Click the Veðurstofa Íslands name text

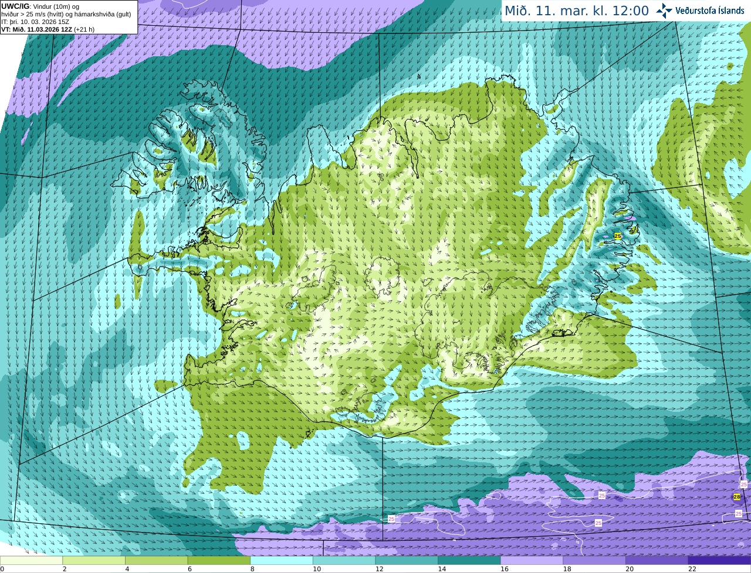(x=710, y=11)
